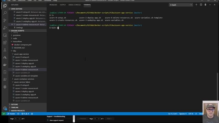Open the Testing flask view
219x123 pixels.
[5, 50]
